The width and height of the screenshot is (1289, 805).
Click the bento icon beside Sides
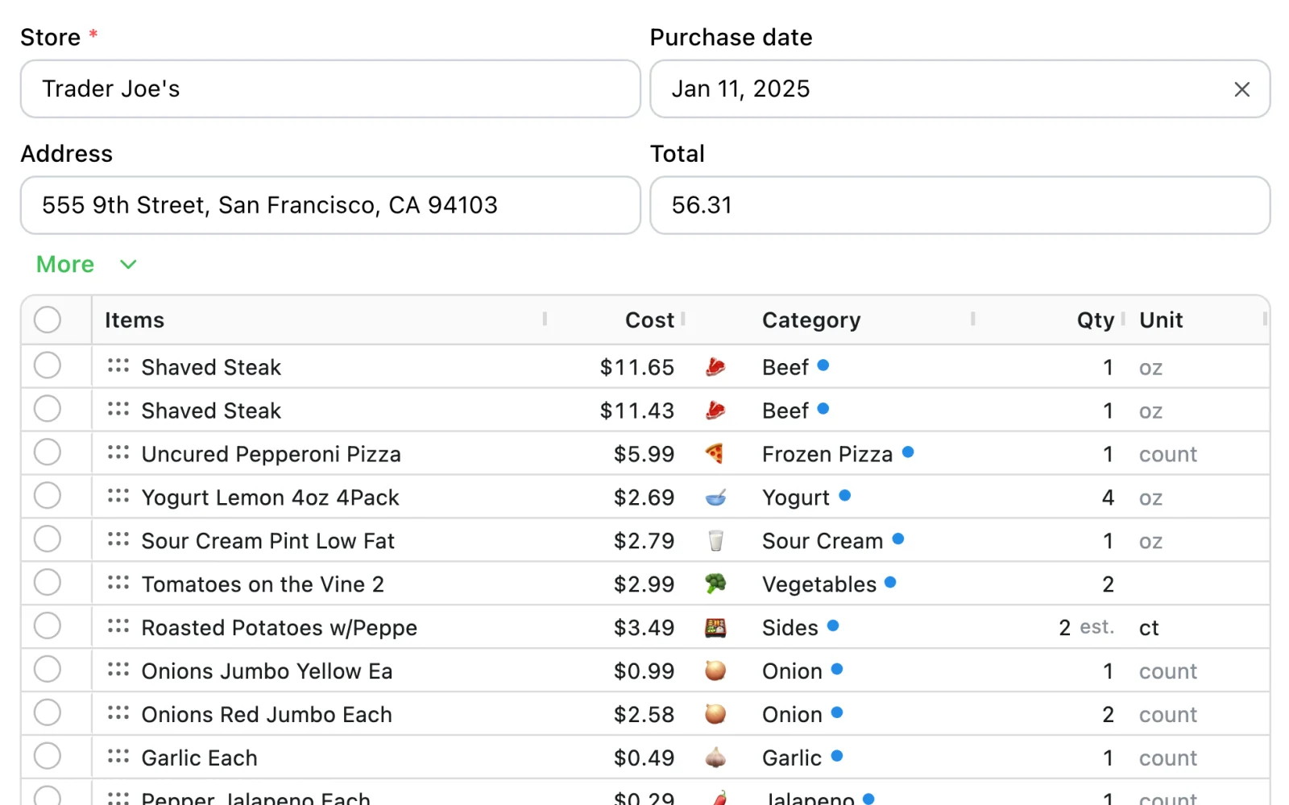point(715,628)
